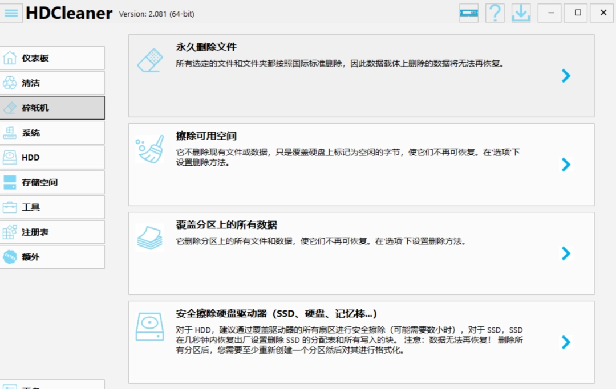Screen dimensions: 616x389
Task: Click the eraser icon beside 碎纸机
Action: coord(10,108)
